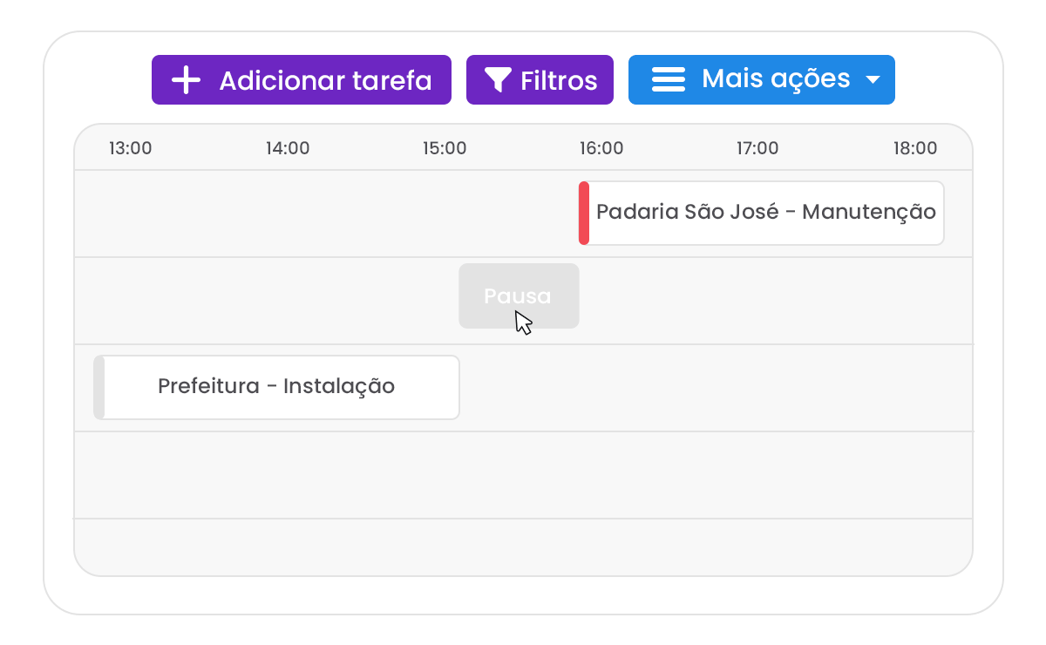Click the 13:00 time marker

(x=131, y=148)
